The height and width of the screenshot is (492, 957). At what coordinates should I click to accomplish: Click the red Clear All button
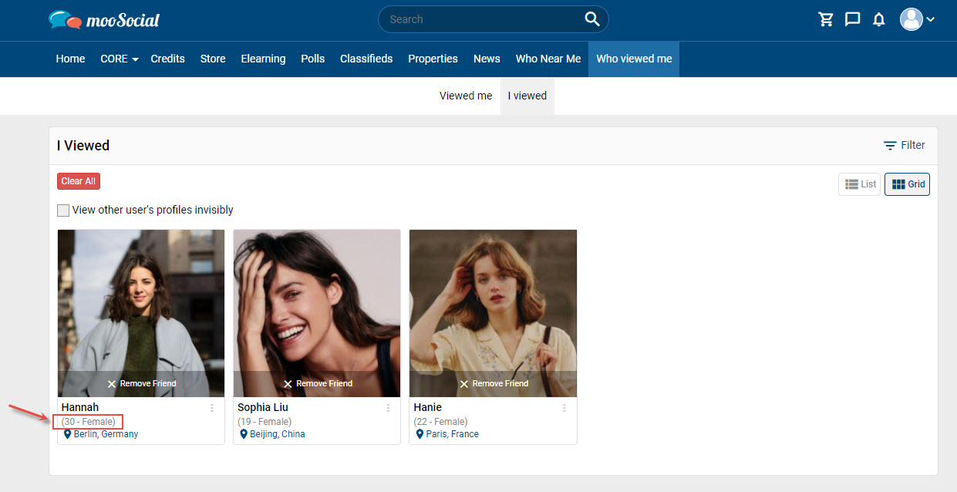pos(79,181)
